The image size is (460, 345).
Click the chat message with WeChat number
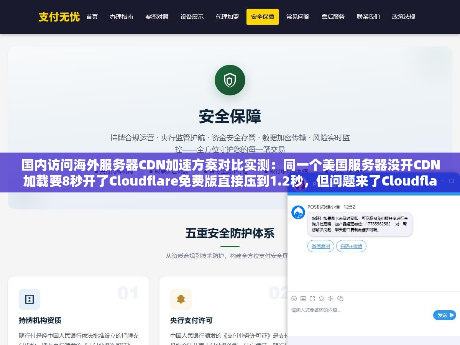[360, 224]
